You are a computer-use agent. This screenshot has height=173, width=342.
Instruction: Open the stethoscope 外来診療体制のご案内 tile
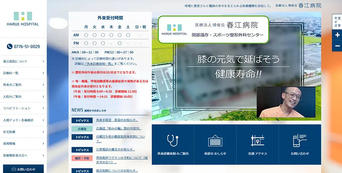point(173,145)
